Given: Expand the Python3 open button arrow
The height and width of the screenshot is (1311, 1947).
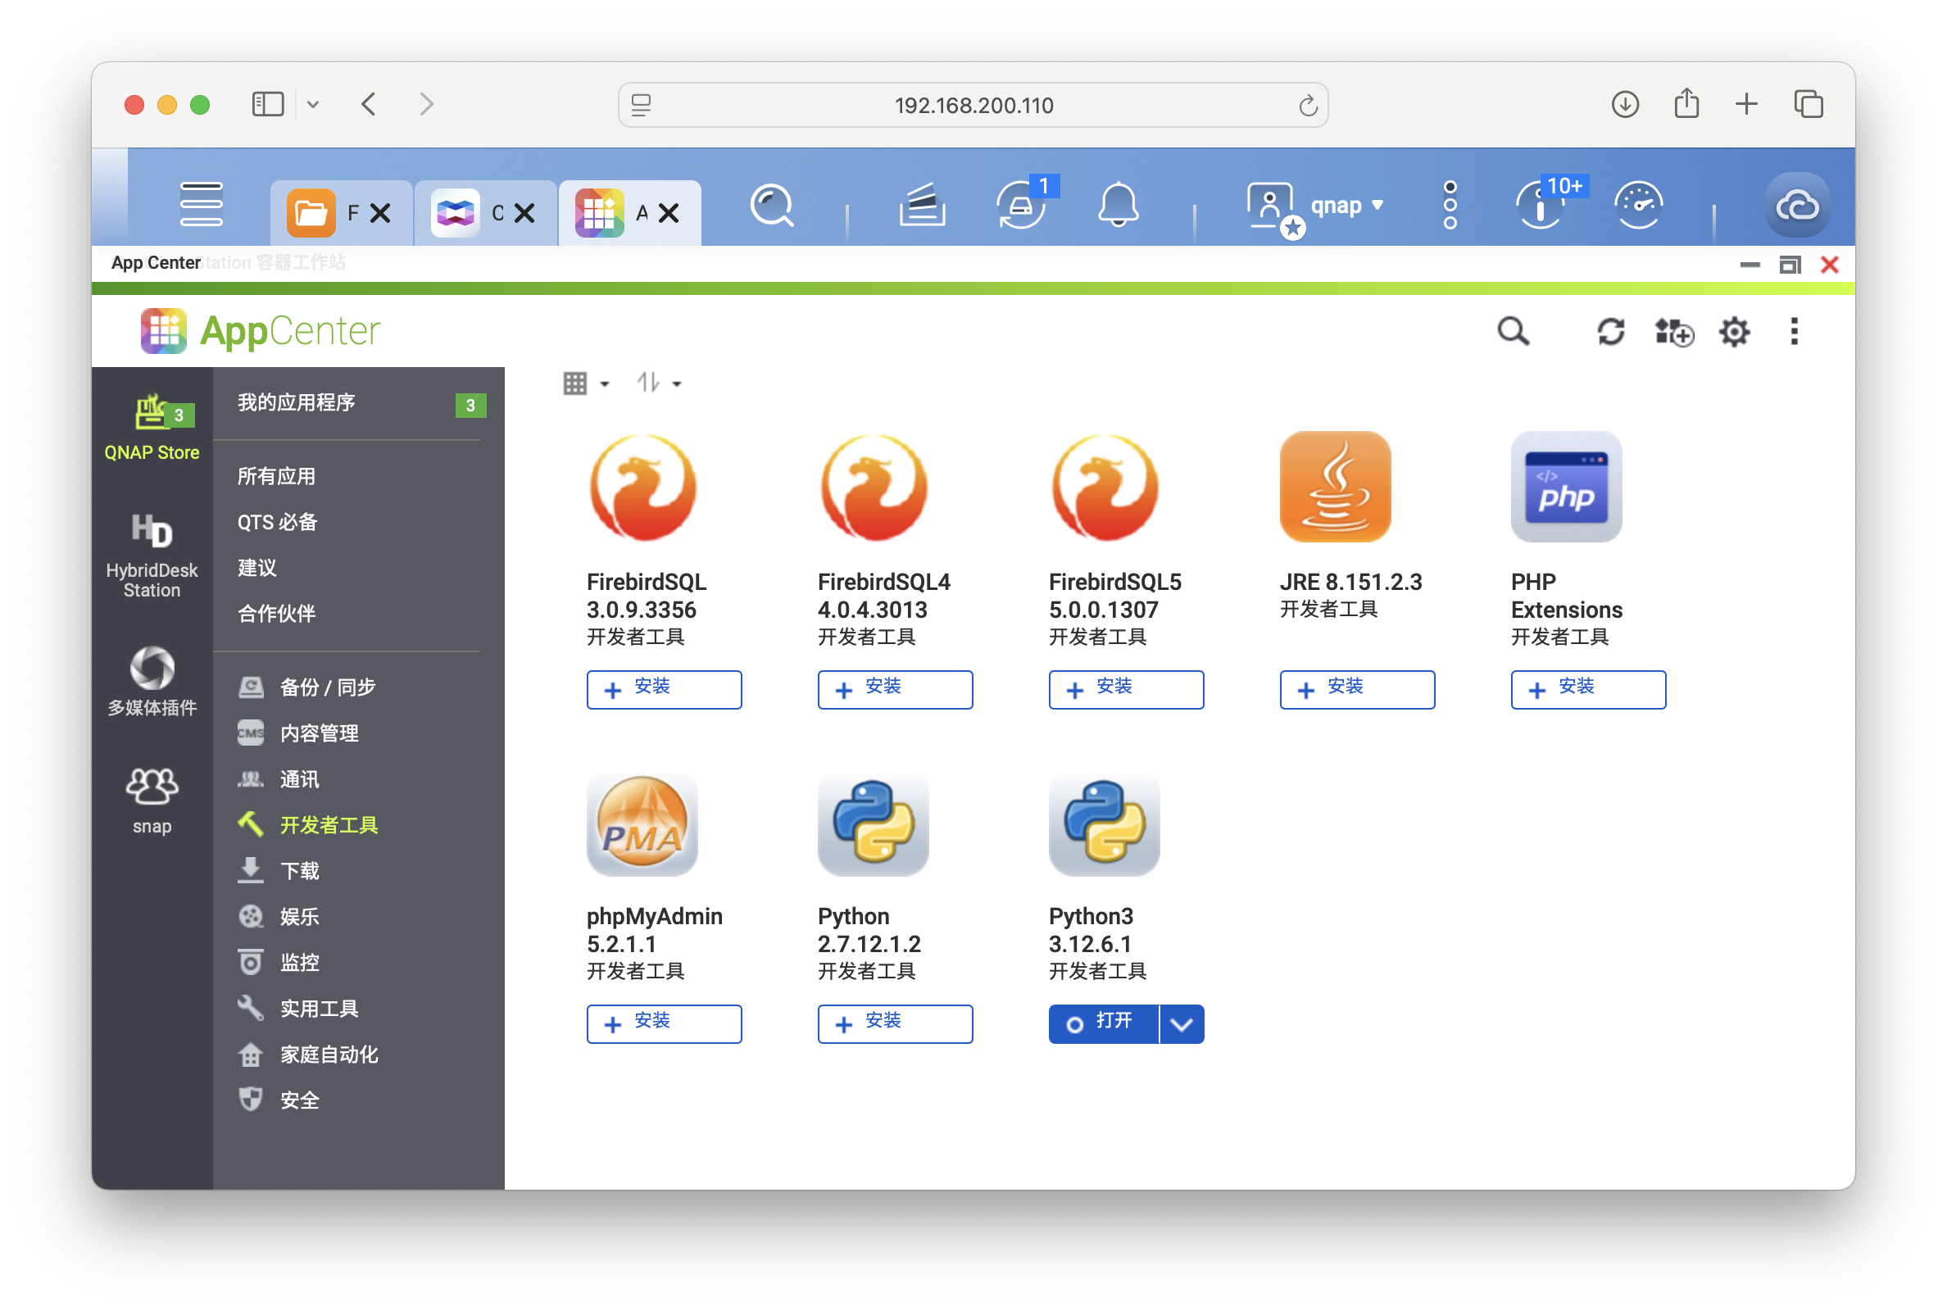Looking at the screenshot, I should click(x=1182, y=1023).
